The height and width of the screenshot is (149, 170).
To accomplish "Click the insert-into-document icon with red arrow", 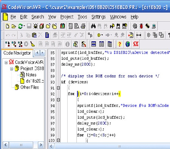I will point(131,35).
